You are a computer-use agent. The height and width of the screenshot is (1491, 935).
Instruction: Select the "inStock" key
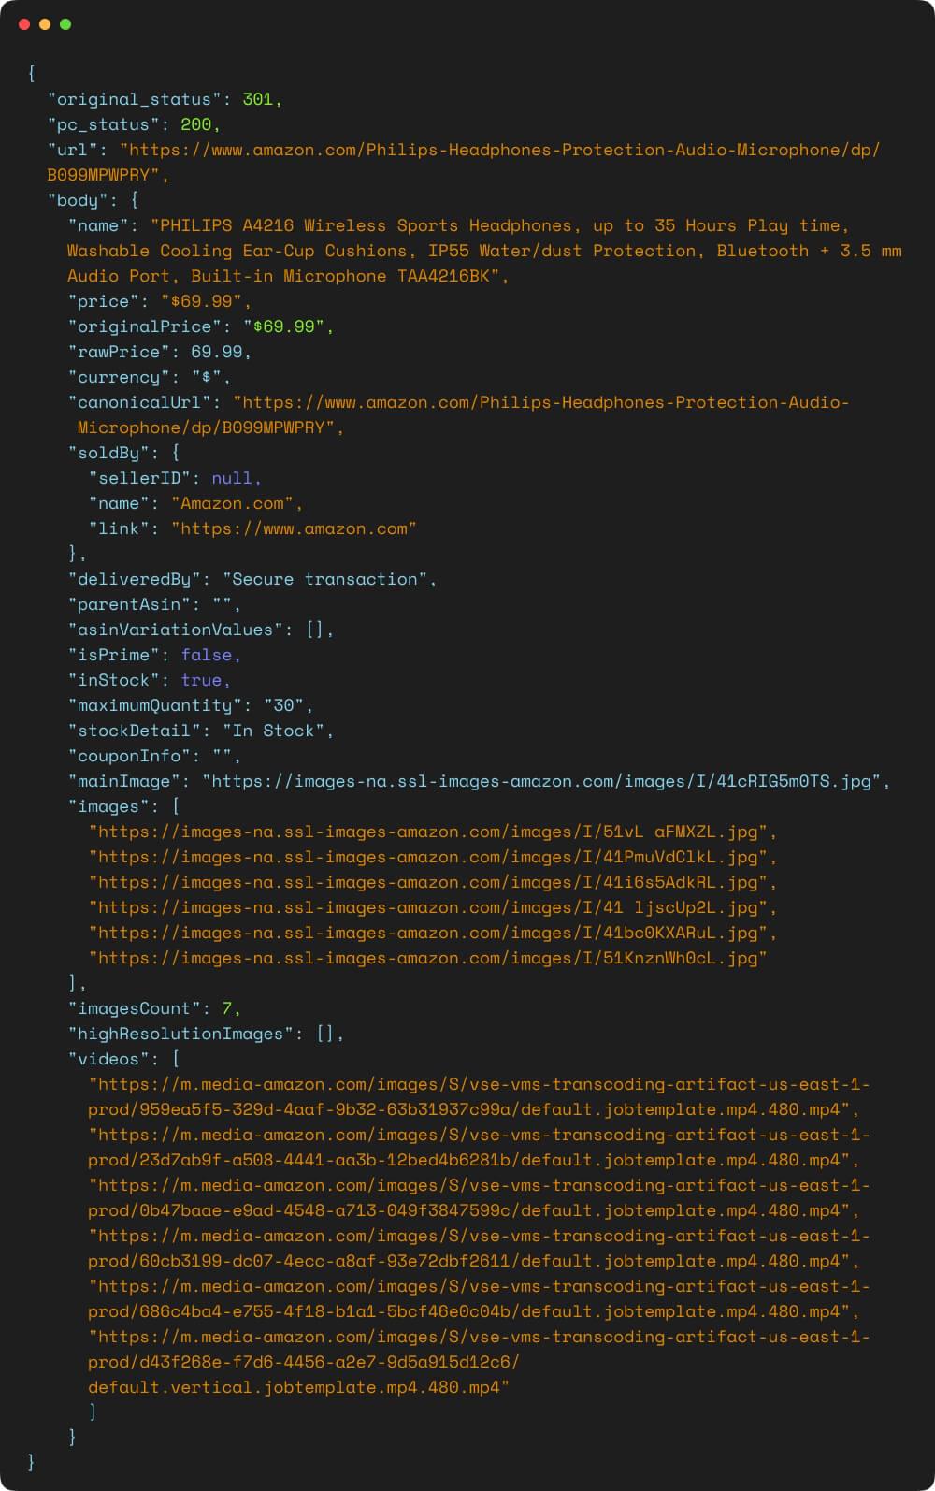[x=114, y=680]
